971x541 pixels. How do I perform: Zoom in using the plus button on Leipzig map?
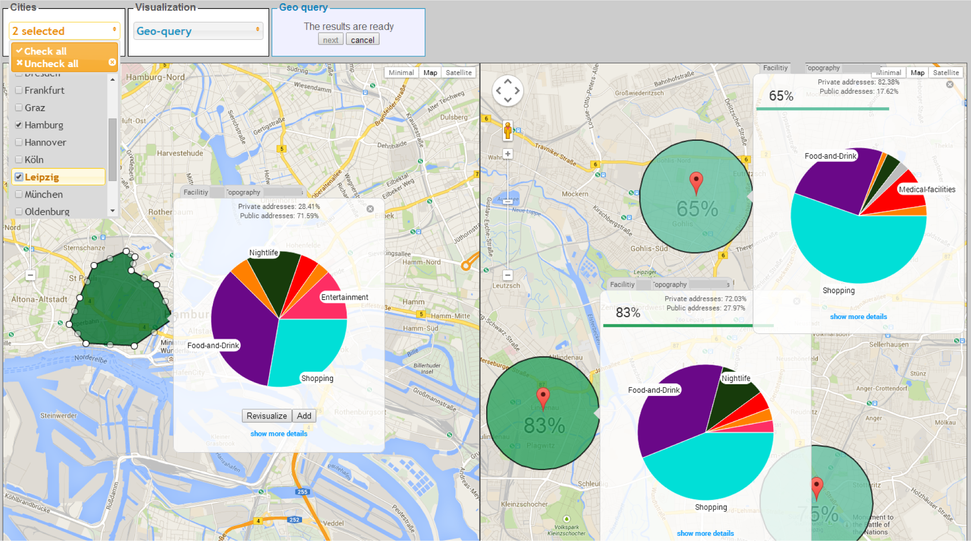point(507,154)
